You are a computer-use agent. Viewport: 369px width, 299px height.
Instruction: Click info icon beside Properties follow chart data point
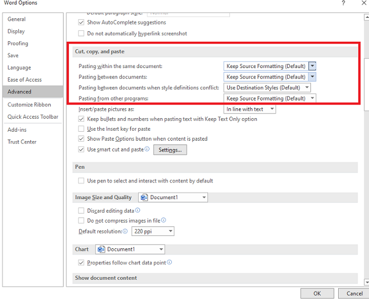[169, 262]
